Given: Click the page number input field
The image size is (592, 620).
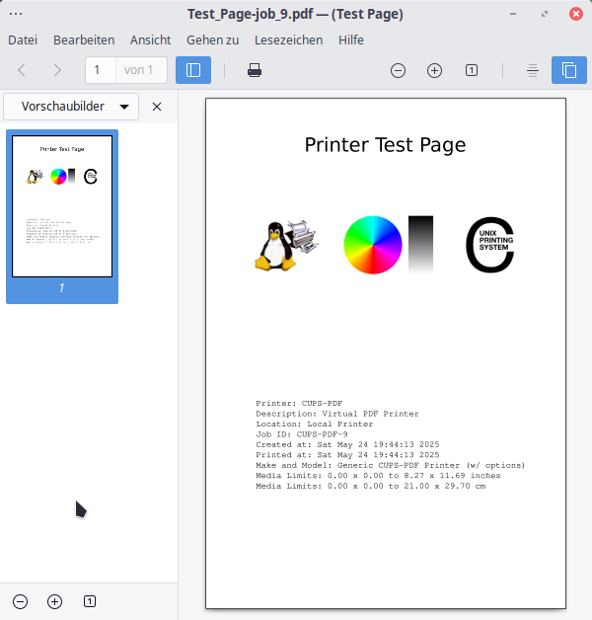Looking at the screenshot, I should pos(101,70).
